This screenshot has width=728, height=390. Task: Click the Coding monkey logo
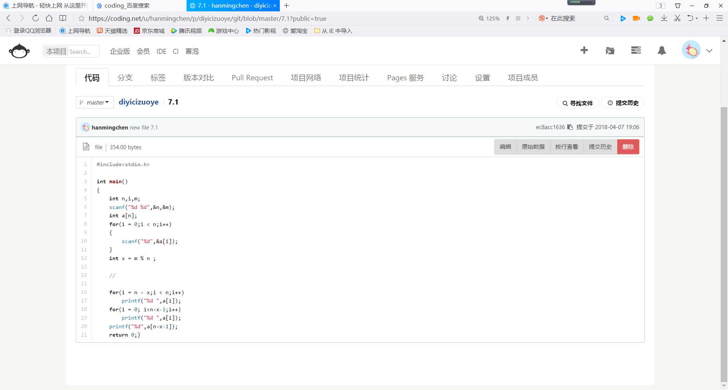(19, 51)
